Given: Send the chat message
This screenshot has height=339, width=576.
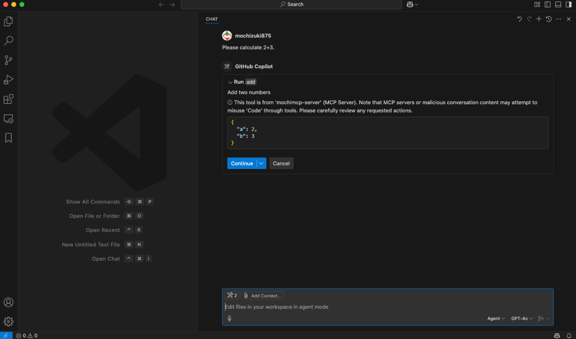Looking at the screenshot, I should point(541,318).
